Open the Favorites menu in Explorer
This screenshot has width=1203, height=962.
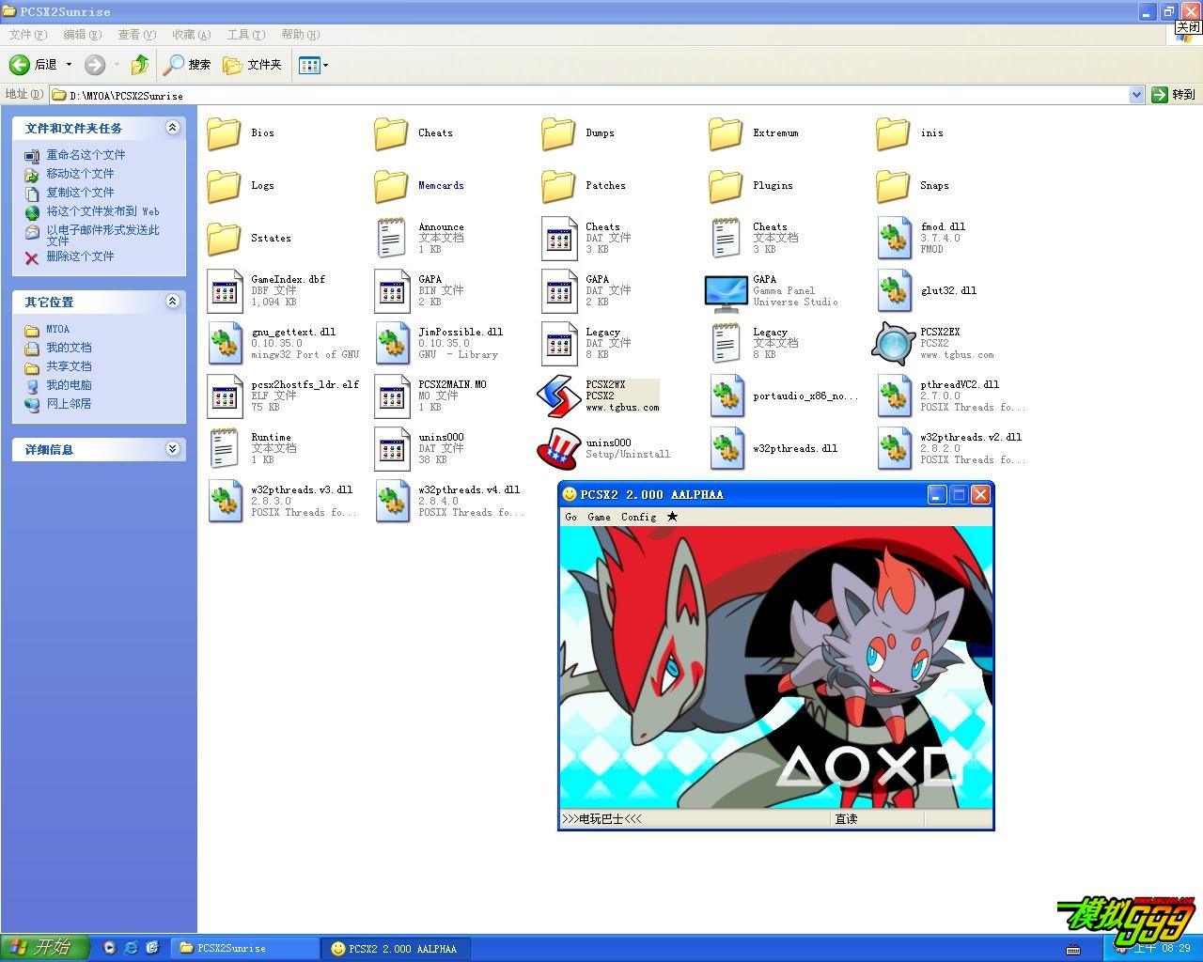coord(191,35)
